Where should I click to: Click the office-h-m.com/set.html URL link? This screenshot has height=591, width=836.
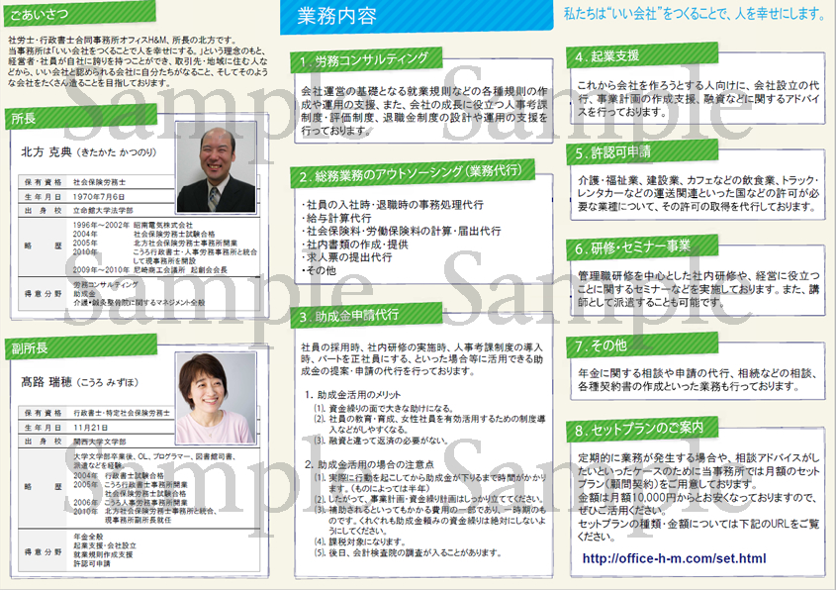(674, 559)
